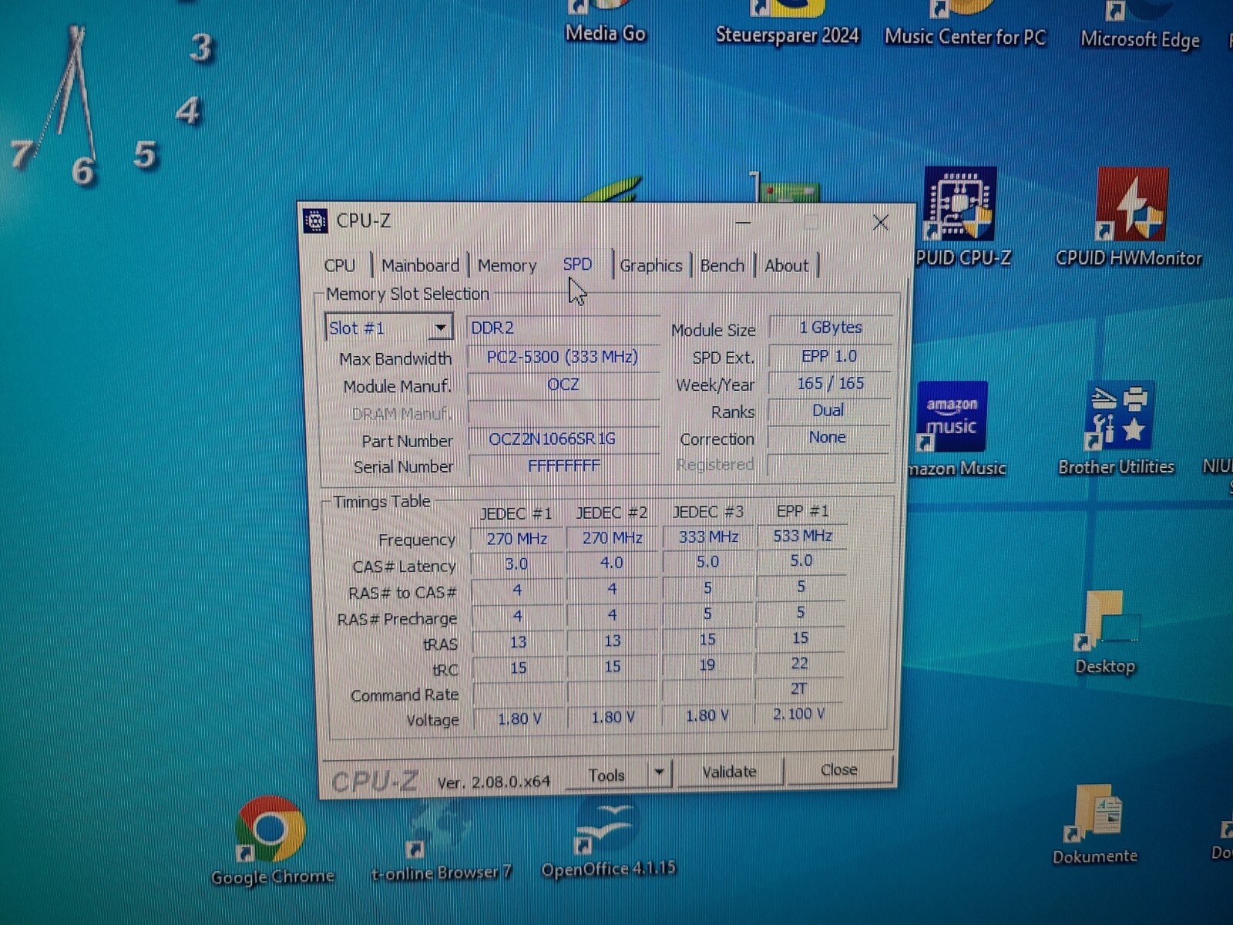Click the Serial Number value FFFFFFFF
1233x925 pixels.
pyautogui.click(x=563, y=466)
